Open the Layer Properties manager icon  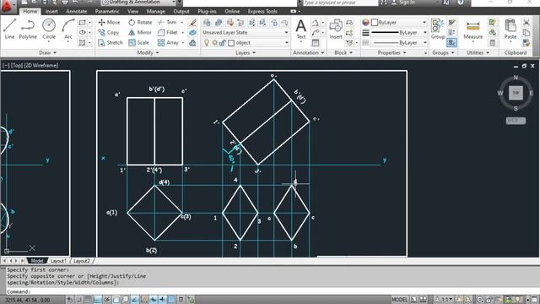pos(207,23)
